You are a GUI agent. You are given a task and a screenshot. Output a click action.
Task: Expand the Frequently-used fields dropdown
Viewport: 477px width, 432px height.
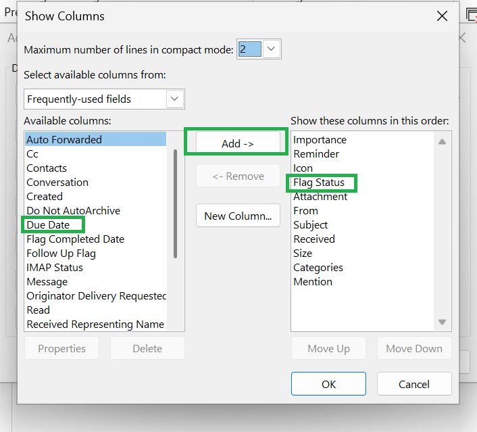(x=174, y=99)
